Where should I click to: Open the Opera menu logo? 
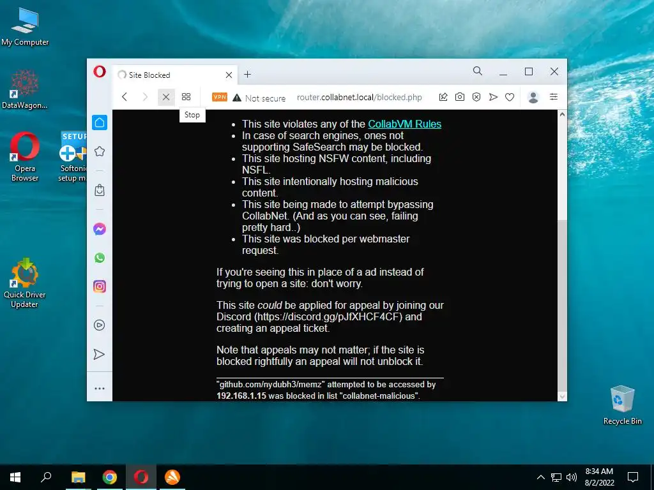pyautogui.click(x=99, y=71)
